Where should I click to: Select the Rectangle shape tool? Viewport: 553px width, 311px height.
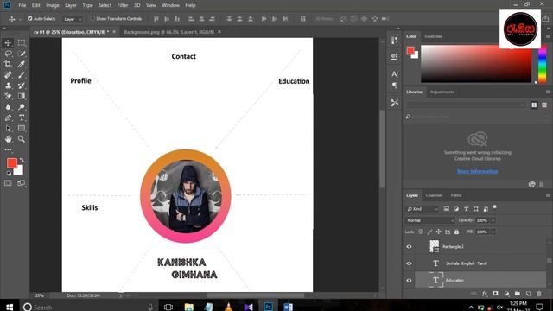[x=22, y=129]
